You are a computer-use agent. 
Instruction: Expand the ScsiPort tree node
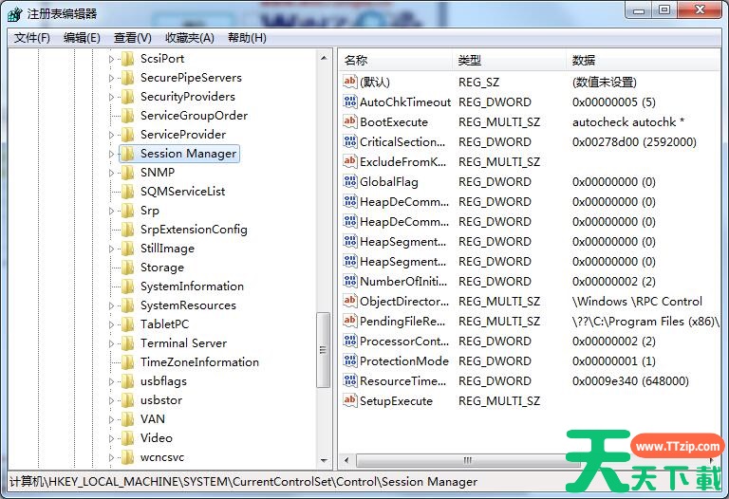[111, 59]
